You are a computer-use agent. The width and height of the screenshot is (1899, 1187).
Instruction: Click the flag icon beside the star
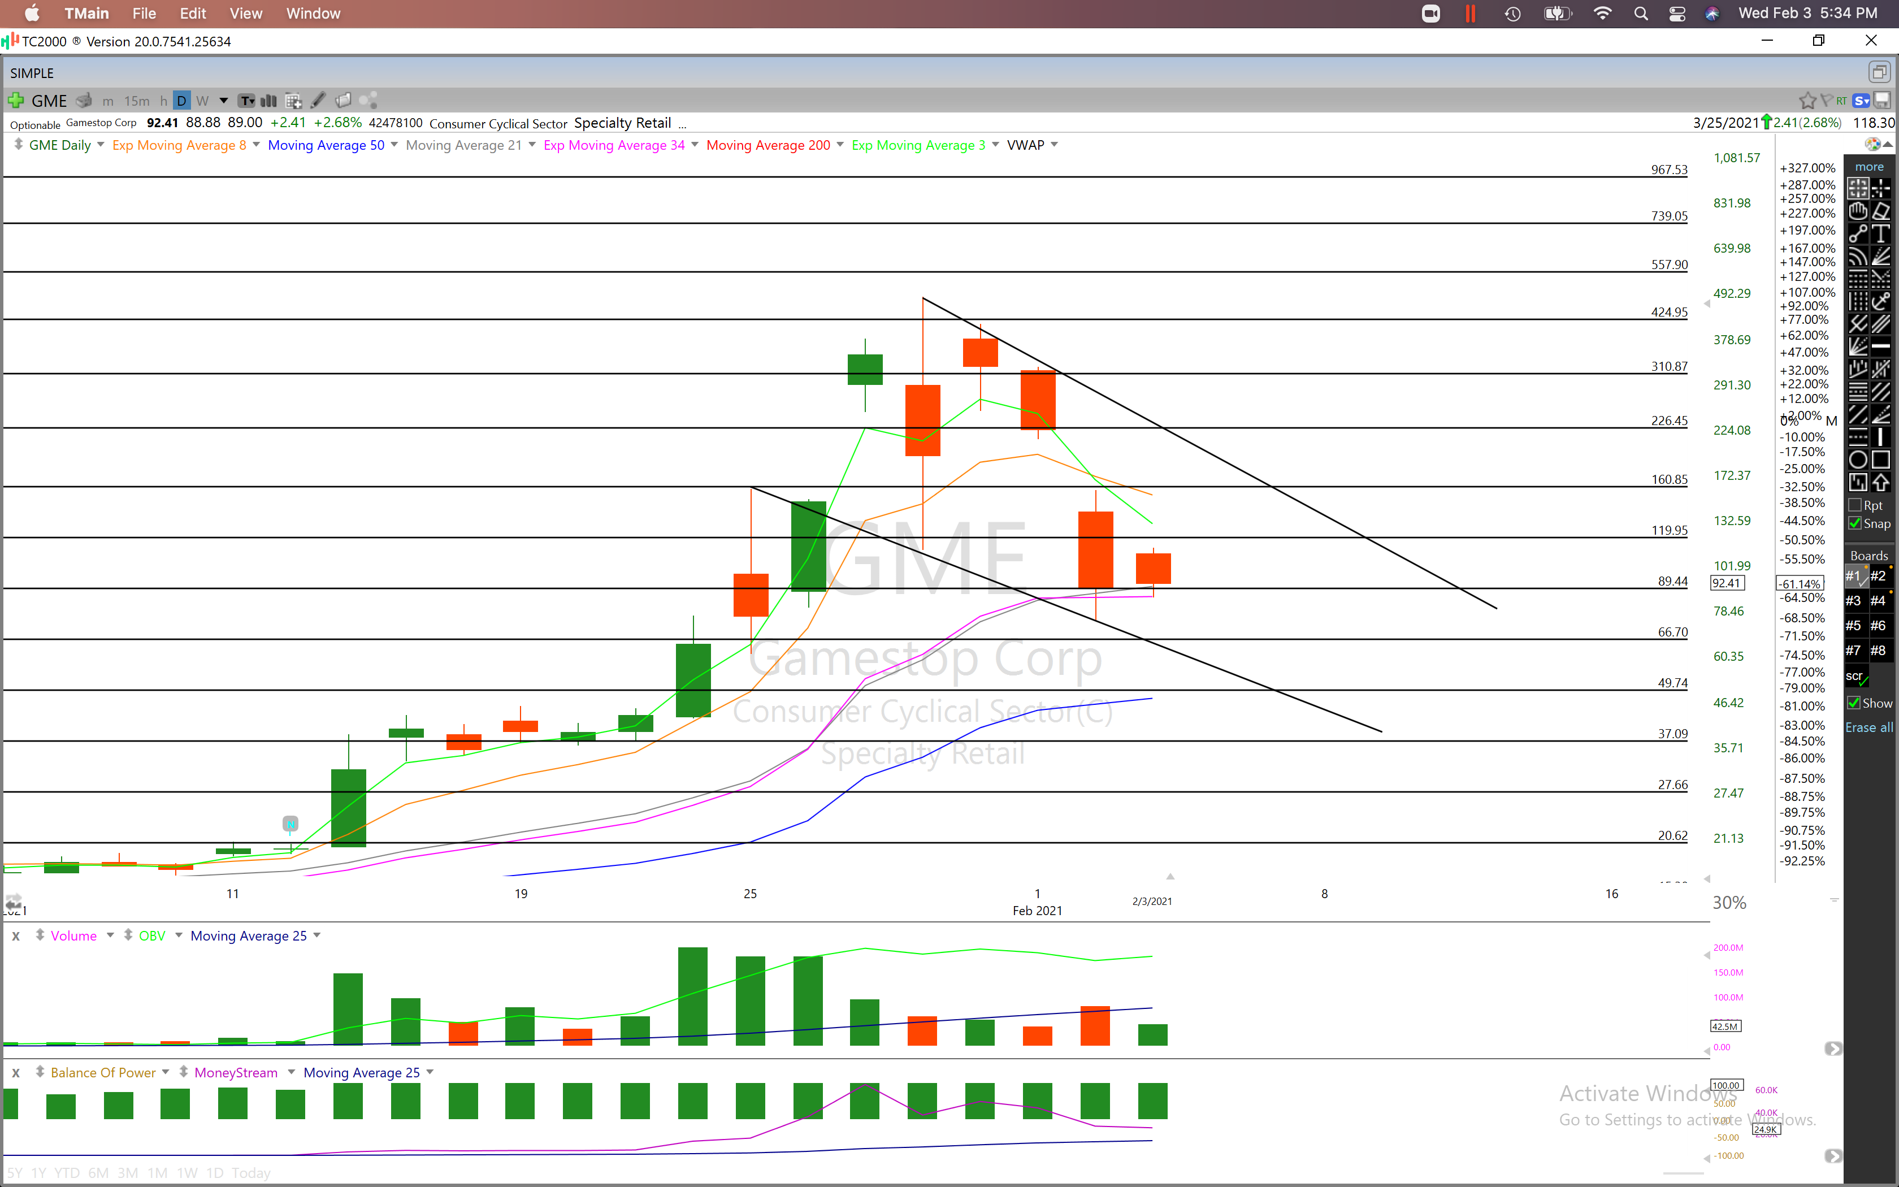pyautogui.click(x=1826, y=99)
